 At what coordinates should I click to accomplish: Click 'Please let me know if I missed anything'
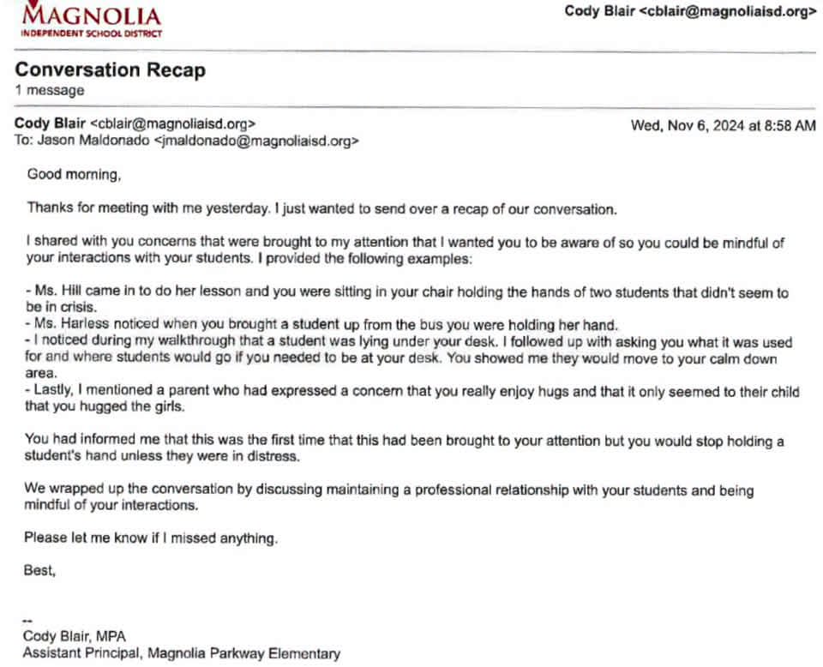click(151, 538)
